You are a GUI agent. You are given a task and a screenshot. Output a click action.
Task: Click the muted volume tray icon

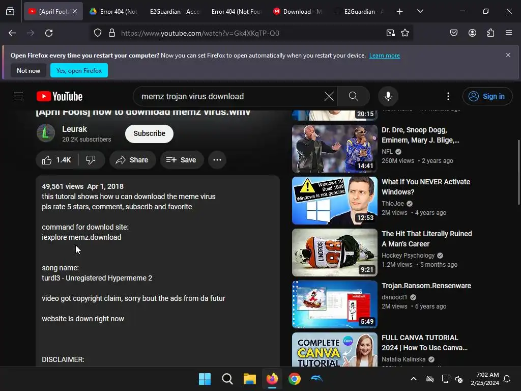459,379
